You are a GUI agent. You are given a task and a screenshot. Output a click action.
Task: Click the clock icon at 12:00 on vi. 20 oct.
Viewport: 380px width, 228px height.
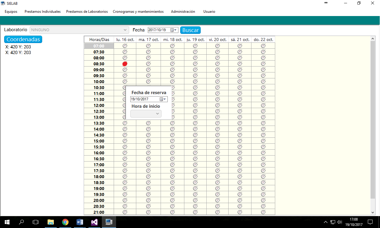click(x=218, y=105)
